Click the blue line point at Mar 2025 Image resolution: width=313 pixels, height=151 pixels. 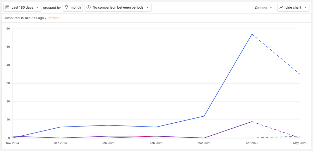point(204,116)
